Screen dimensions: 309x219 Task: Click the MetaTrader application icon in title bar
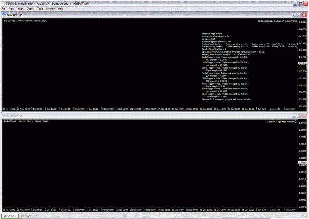point(3,4)
